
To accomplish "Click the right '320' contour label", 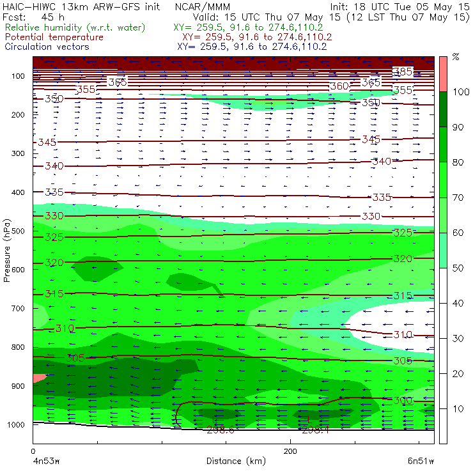I will point(403,258).
